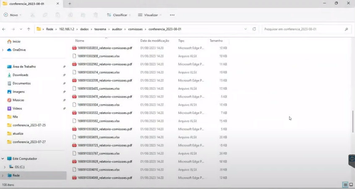
Task: Expand the OneDrive tree node
Action: [3, 50]
